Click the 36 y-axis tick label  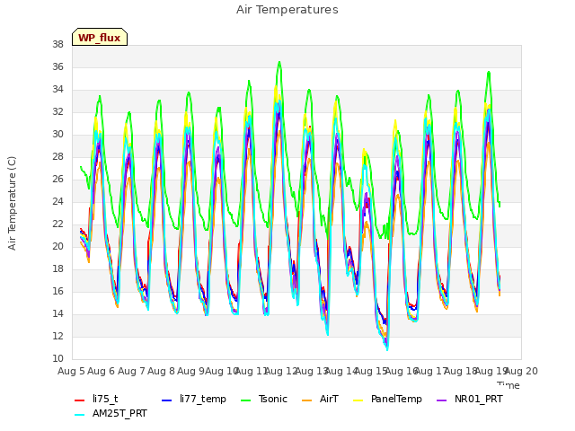coord(57,66)
